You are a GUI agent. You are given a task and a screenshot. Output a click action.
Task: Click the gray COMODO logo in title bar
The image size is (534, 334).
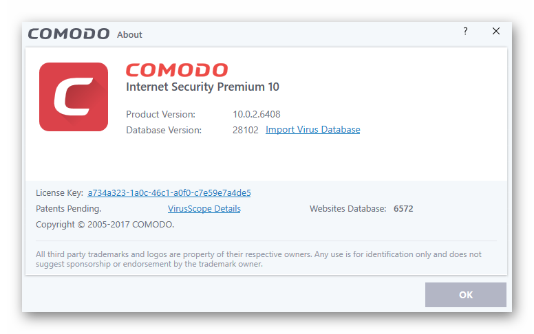pos(68,34)
